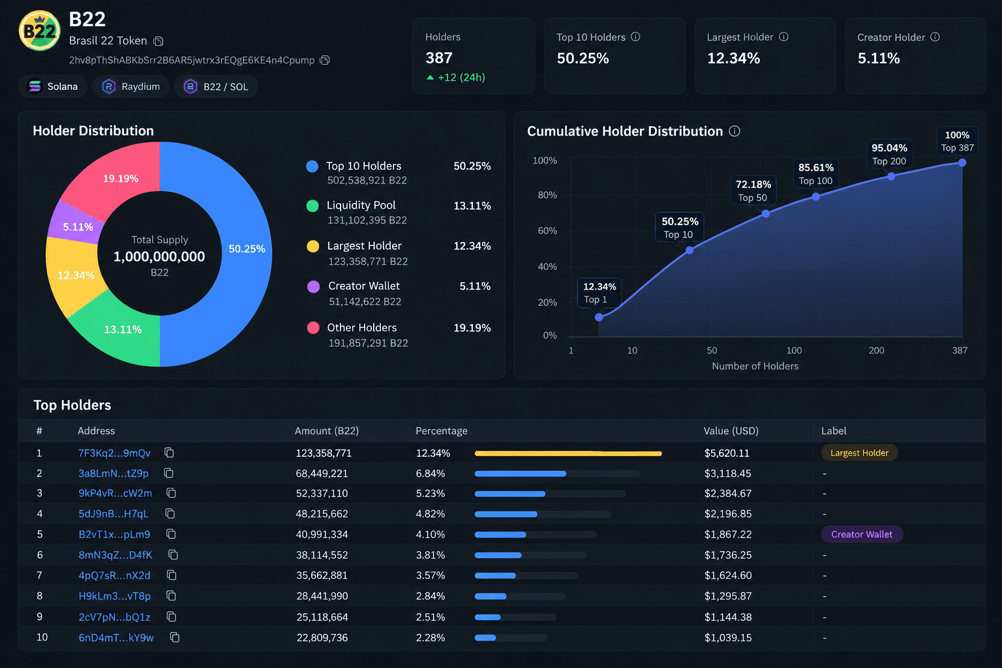Click the B22 token logo

(x=40, y=31)
